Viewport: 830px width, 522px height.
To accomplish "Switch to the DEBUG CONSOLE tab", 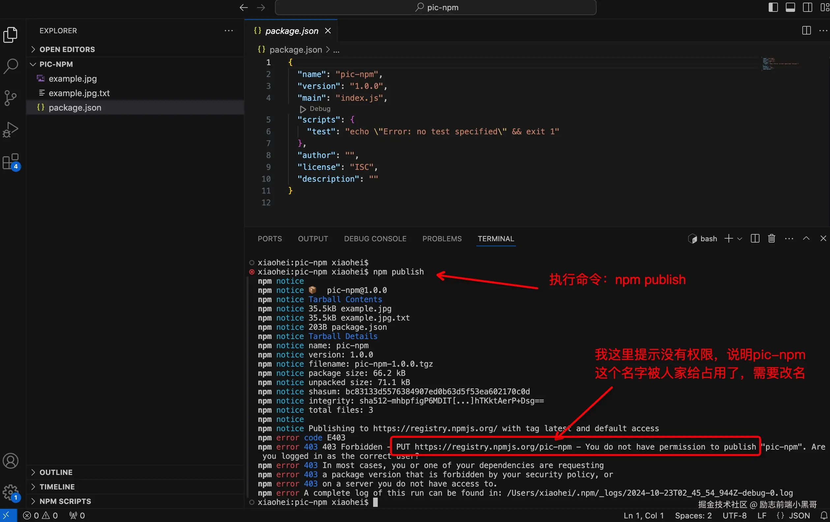I will pos(375,239).
